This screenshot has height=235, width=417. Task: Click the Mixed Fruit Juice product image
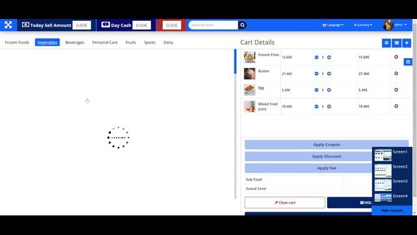[x=250, y=106]
